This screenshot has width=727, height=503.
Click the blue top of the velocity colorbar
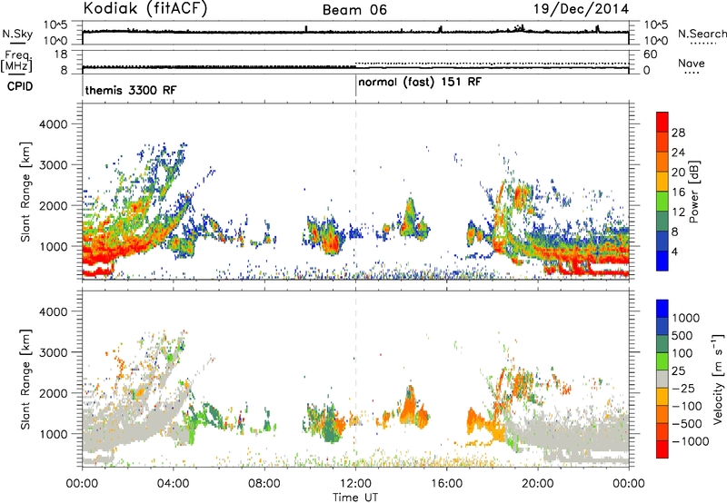coord(662,309)
